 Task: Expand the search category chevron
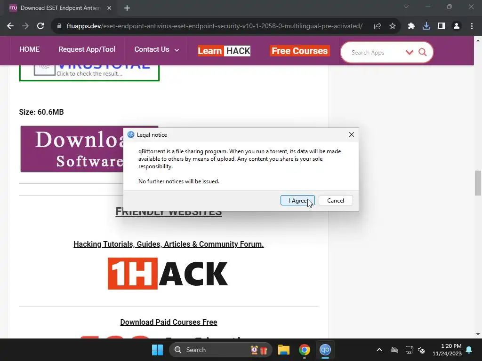409,52
